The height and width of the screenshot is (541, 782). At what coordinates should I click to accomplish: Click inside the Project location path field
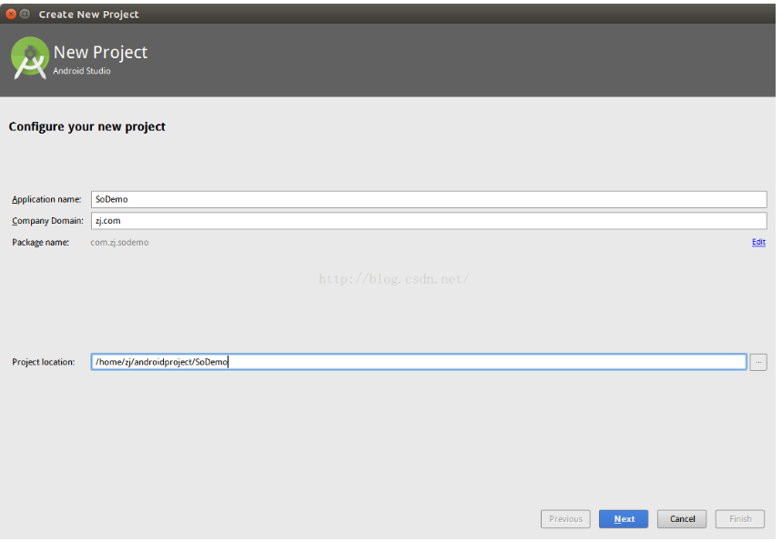(x=419, y=362)
